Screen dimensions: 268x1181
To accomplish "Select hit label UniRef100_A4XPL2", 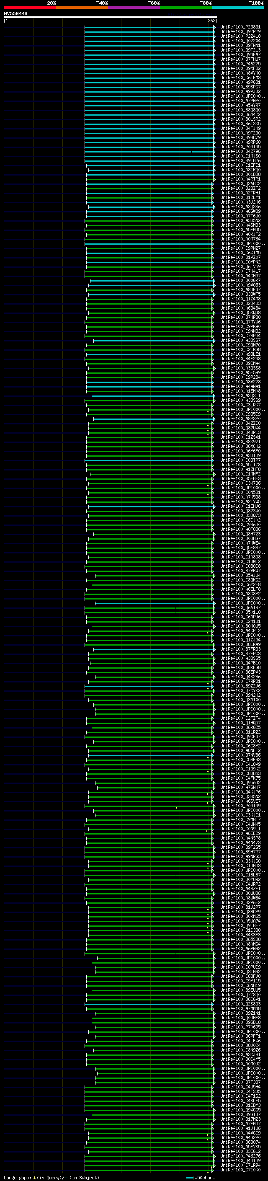I will [240, 631].
